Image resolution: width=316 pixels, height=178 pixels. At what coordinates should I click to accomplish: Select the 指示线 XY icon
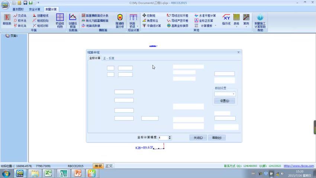click(x=226, y=19)
